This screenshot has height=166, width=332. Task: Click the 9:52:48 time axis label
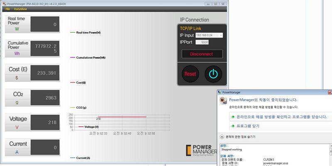point(122,133)
